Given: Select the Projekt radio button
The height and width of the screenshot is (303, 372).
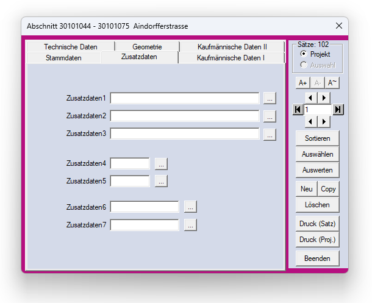Looking at the screenshot, I should (304, 54).
